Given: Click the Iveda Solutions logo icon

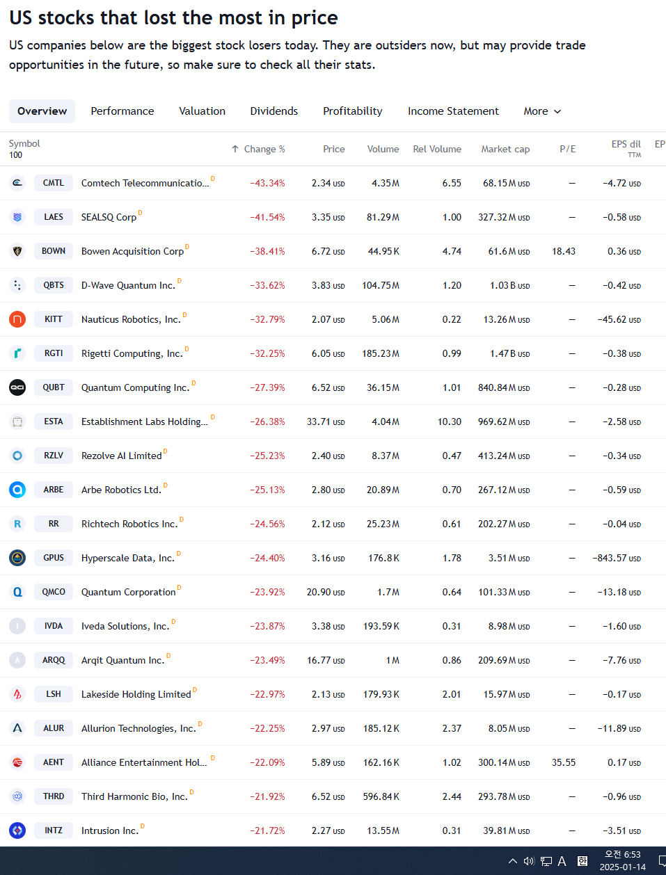Looking at the screenshot, I should click(x=17, y=626).
